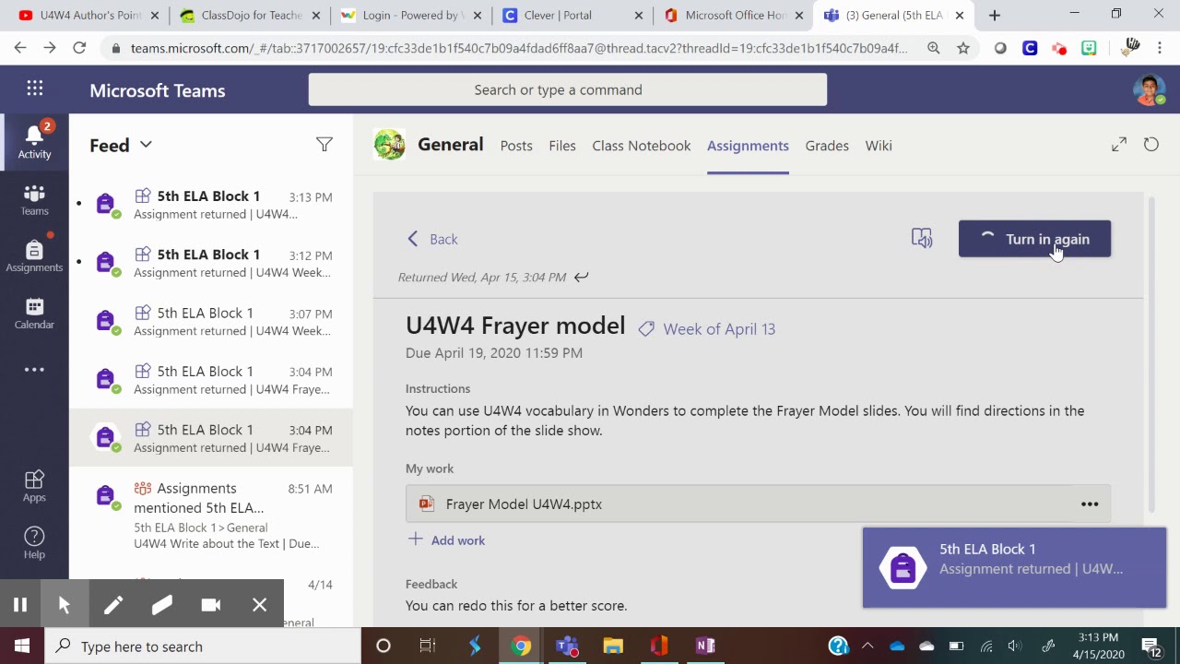This screenshot has width=1180, height=664.
Task: Open the Assignment returned toast notification
Action: coord(1014,567)
